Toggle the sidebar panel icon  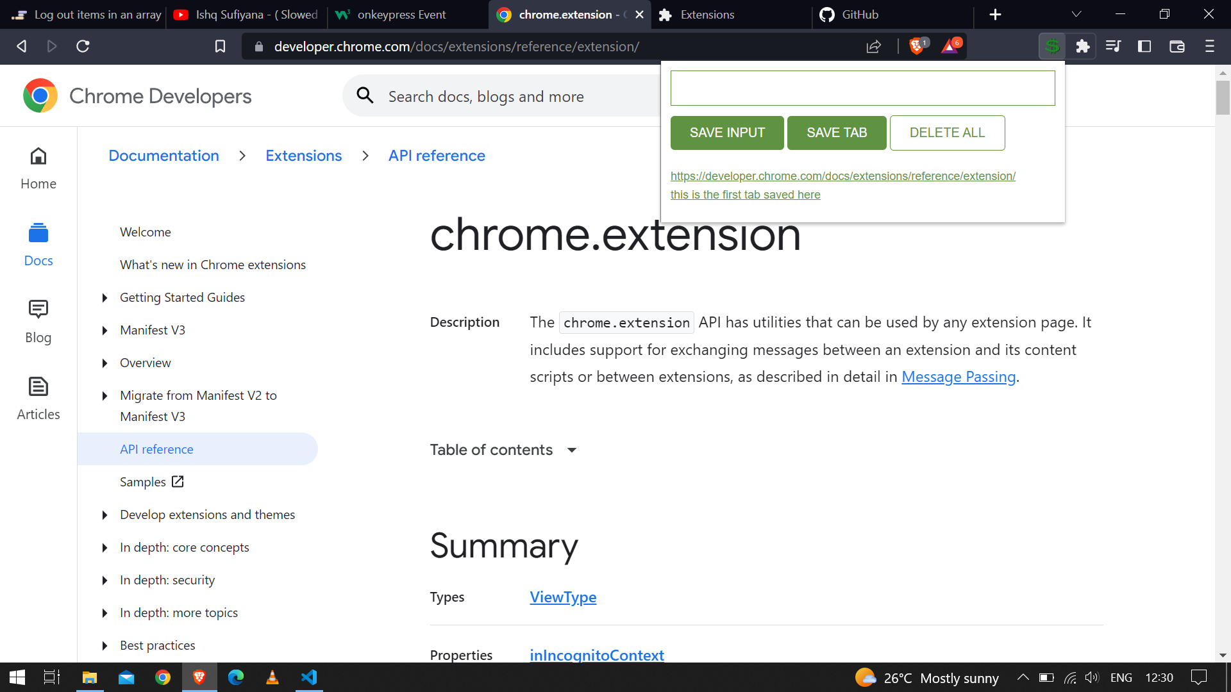click(1144, 46)
